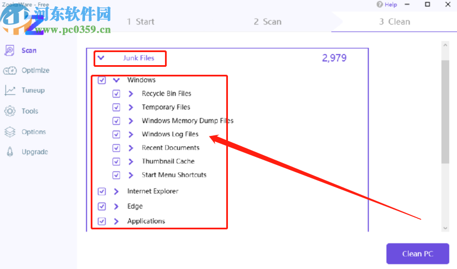Viewport: 457px width, 269px height.
Task: Click the Optimize gauge icon
Action: [10, 70]
